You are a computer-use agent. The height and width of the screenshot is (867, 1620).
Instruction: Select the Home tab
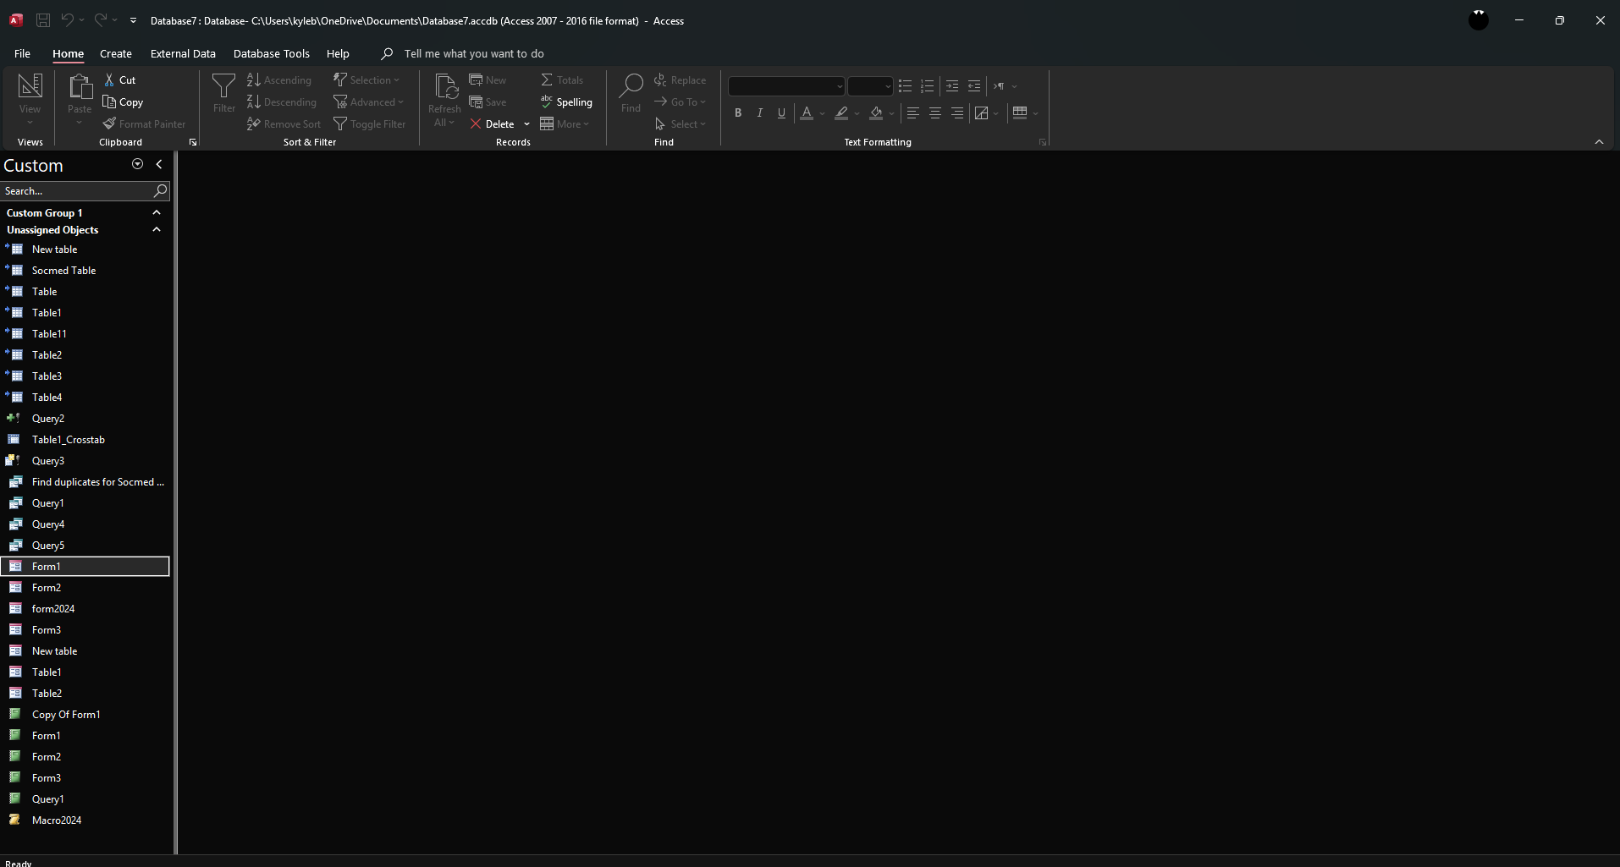69,53
